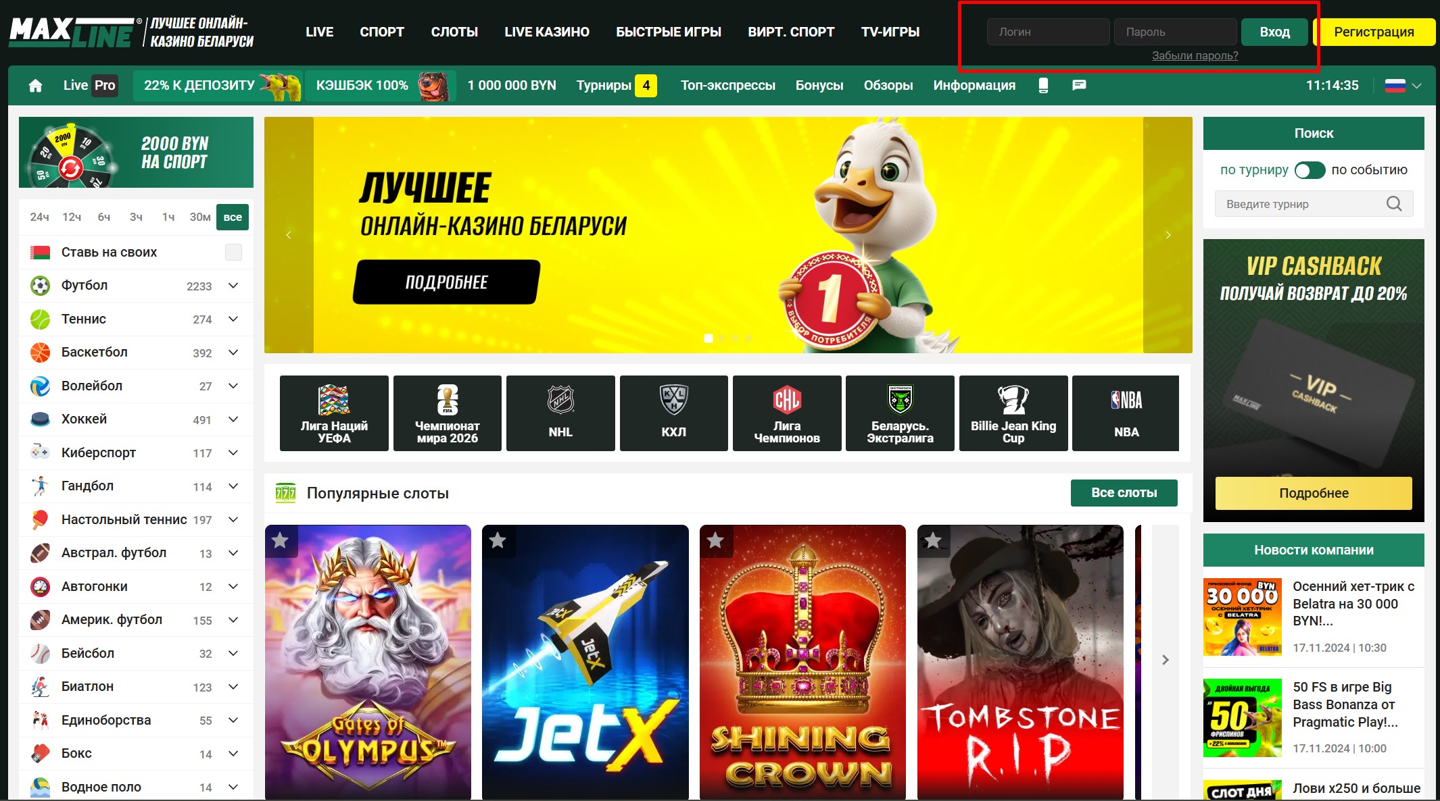
Task: Expand the Бокс category chevron
Action: coord(233,754)
